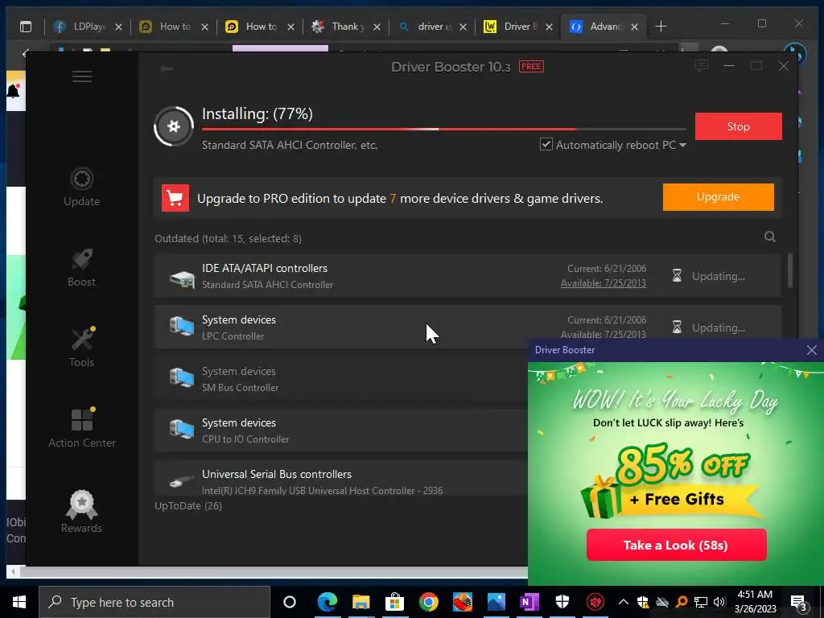The image size is (824, 618).
Task: Click the FREE edition badge
Action: point(531,66)
